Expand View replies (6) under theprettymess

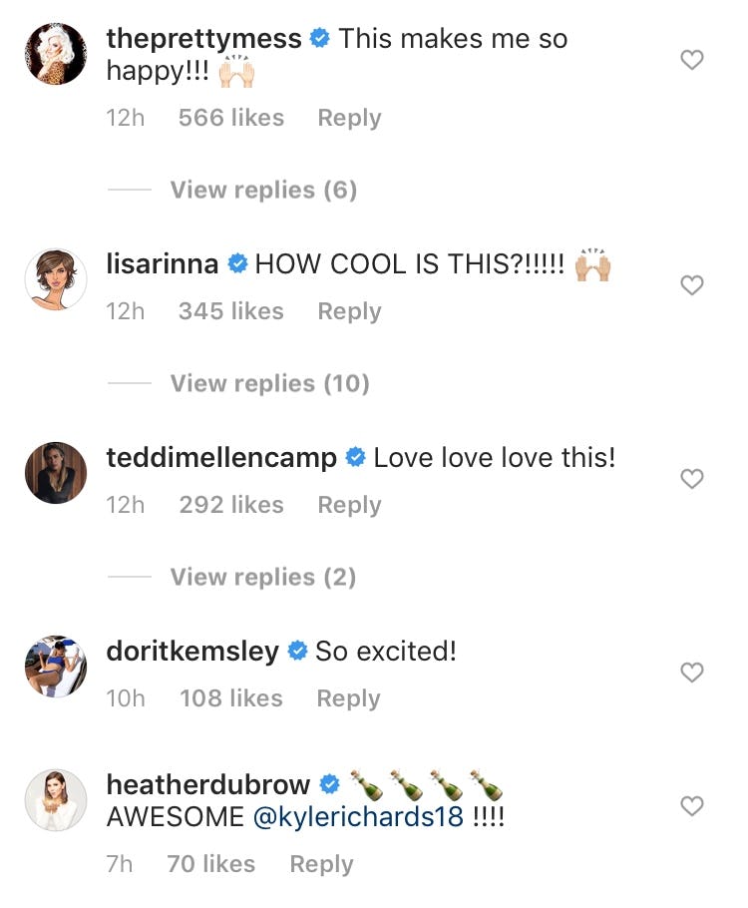click(x=263, y=190)
